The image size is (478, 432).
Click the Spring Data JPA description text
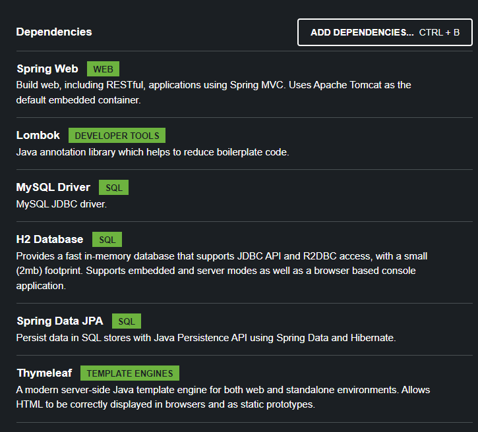pos(205,338)
